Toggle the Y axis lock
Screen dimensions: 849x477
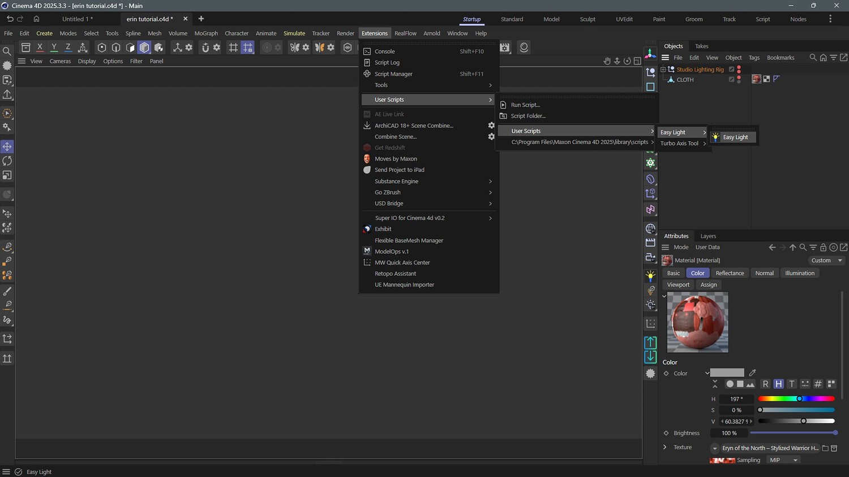[54, 47]
